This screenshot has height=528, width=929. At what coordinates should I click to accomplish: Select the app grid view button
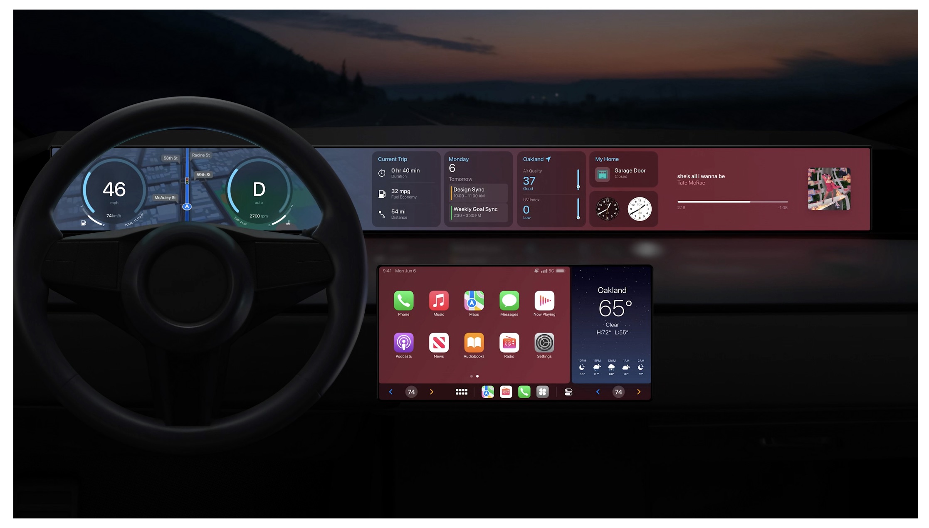(461, 392)
